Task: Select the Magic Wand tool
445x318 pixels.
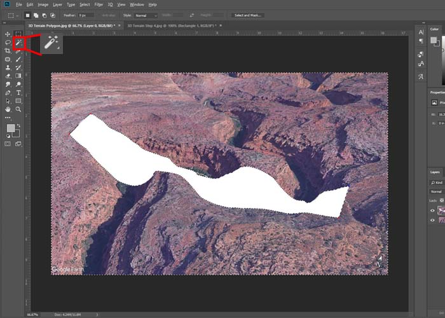Action: pos(18,42)
